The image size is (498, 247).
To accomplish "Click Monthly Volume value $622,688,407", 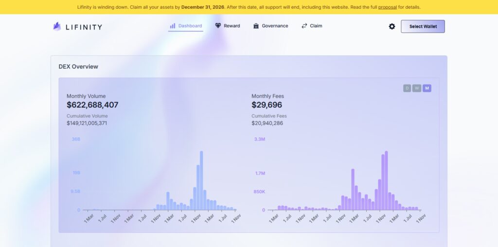I will (92, 105).
